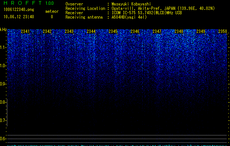Select the filename 1006122340.png
Screen dimensions: 230x146
click(x=19, y=9)
